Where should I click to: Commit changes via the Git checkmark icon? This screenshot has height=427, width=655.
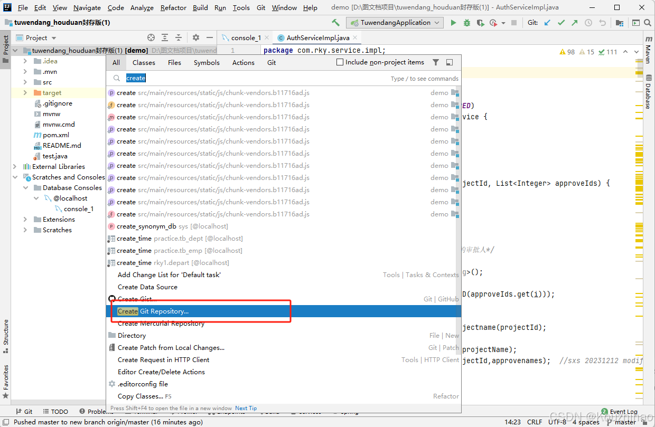tap(561, 23)
